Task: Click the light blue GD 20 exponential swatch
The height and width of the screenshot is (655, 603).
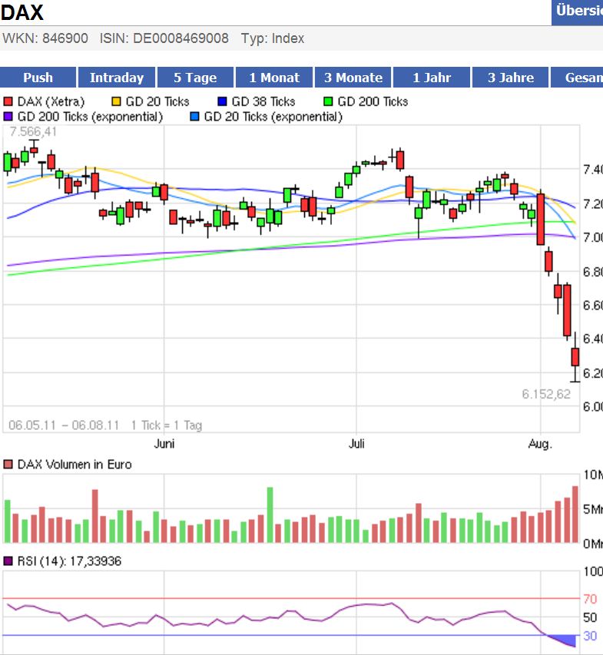Action: coord(194,117)
